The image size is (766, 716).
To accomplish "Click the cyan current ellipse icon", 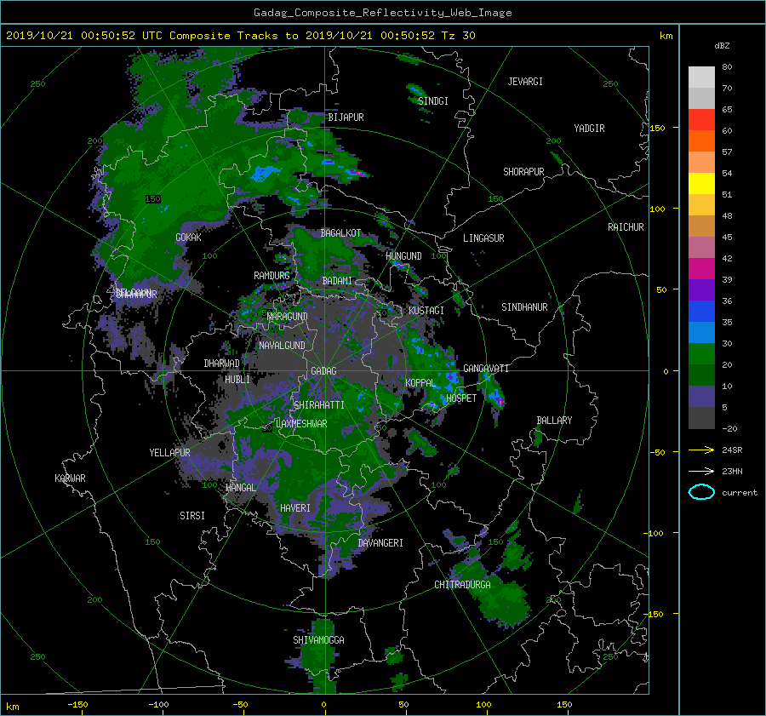I will click(701, 492).
